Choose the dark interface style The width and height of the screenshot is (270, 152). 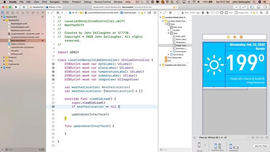220,146
